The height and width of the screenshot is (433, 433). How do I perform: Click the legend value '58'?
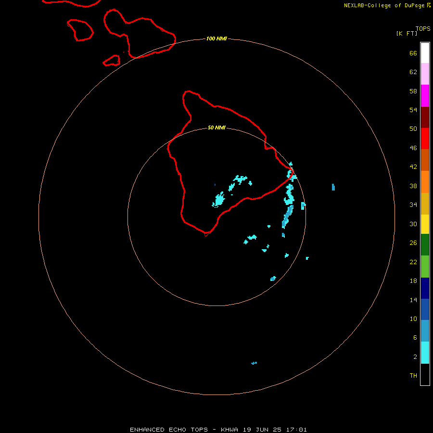point(413,91)
